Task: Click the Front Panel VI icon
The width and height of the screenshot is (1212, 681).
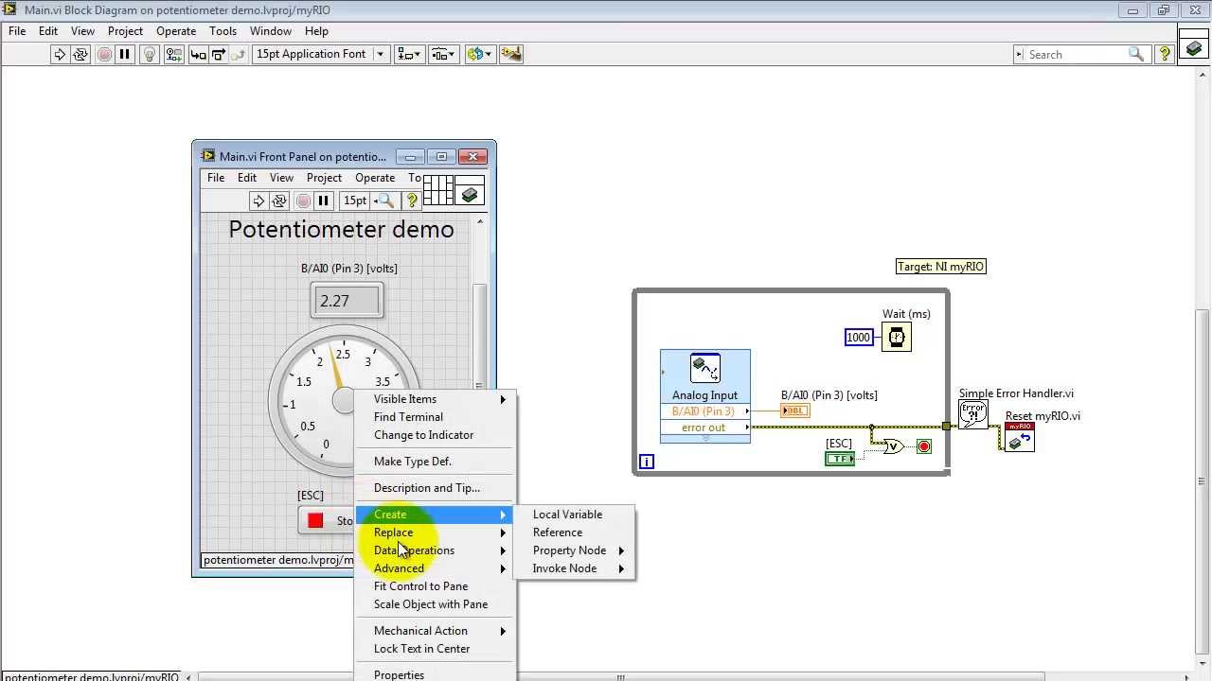Action: (x=471, y=190)
